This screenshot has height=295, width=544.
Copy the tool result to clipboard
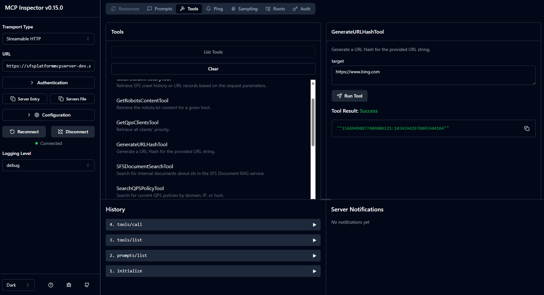[x=527, y=128]
